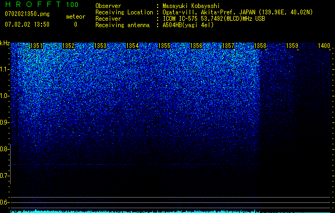The image size is (335, 213).
Task: Click the ICOM IC-575 receiver text
Action: pyautogui.click(x=214, y=19)
